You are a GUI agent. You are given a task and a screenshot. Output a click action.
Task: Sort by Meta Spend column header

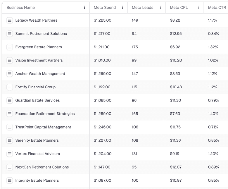[x=105, y=8]
